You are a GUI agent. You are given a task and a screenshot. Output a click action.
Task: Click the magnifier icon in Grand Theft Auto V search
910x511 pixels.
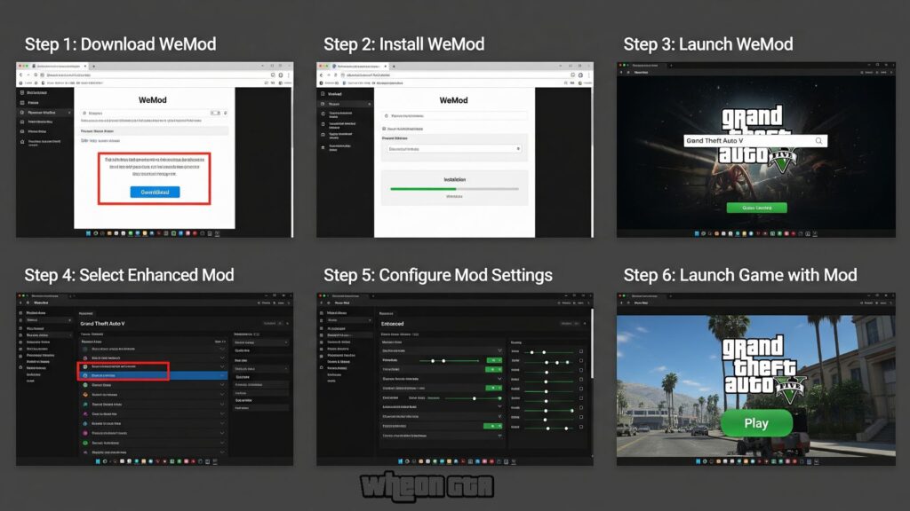coord(818,141)
